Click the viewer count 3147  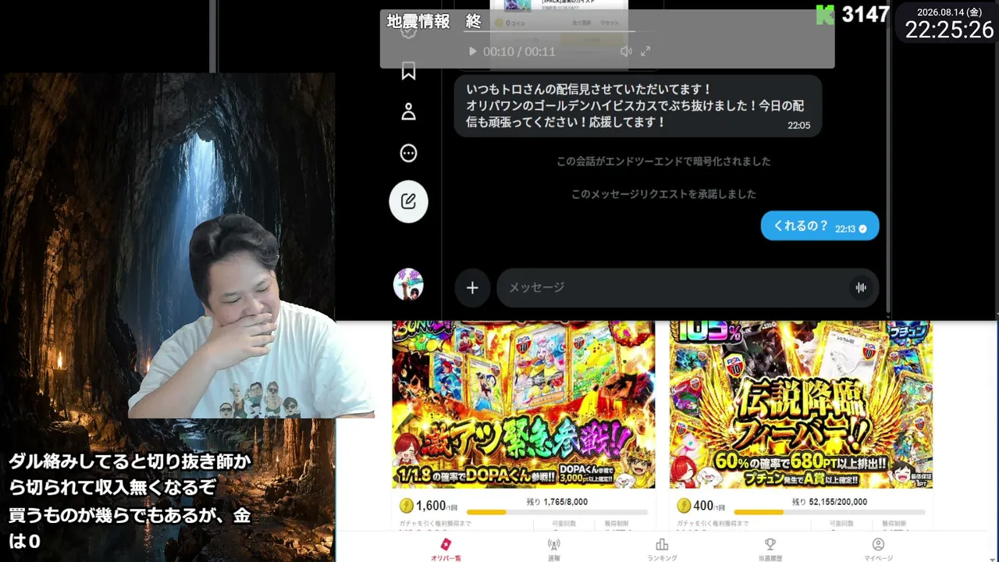coord(866,15)
